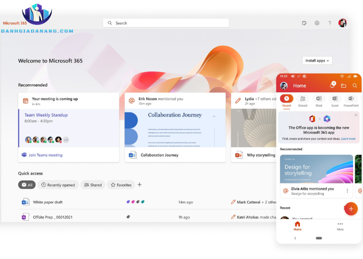
Task: Open the three-dot menu on Collaboration Journey preview
Action: 214,117
